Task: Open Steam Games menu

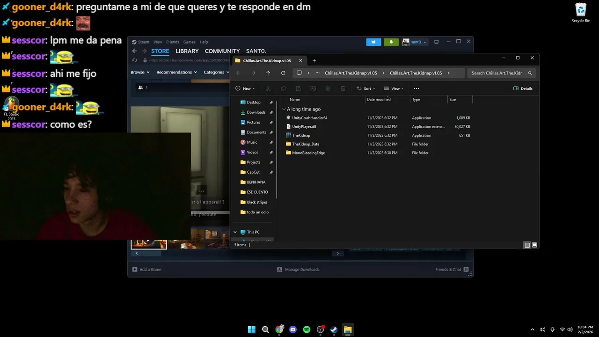Action: pyautogui.click(x=189, y=42)
